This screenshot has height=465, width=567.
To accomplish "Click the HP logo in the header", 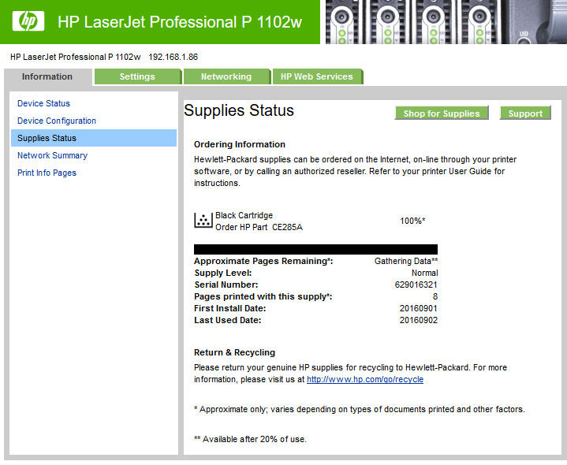I will 28,21.
